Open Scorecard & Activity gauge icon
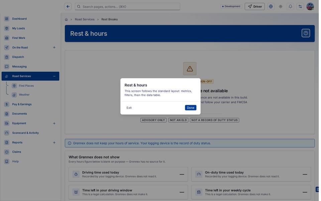Screen dimensions: 321x201 [7, 133]
